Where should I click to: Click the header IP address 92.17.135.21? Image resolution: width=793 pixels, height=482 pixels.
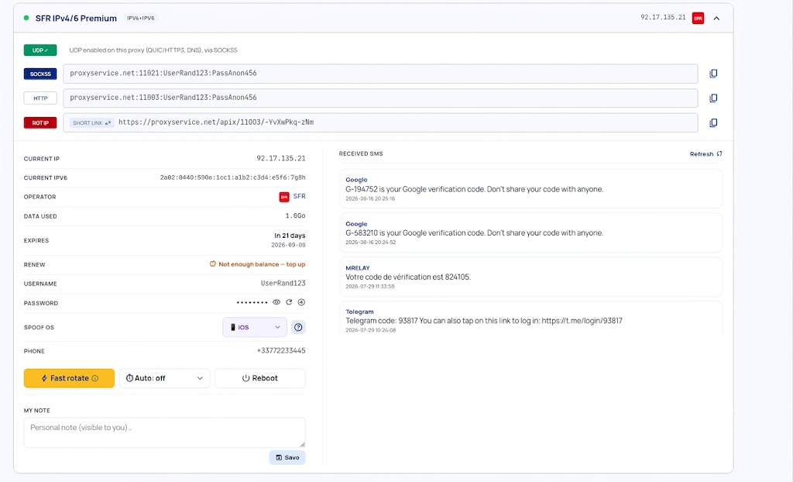(663, 17)
